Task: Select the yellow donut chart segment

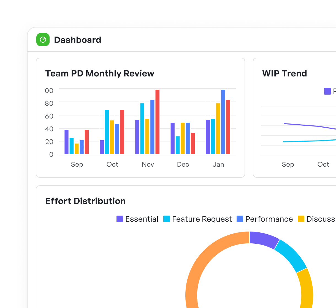Action: pos(306,289)
